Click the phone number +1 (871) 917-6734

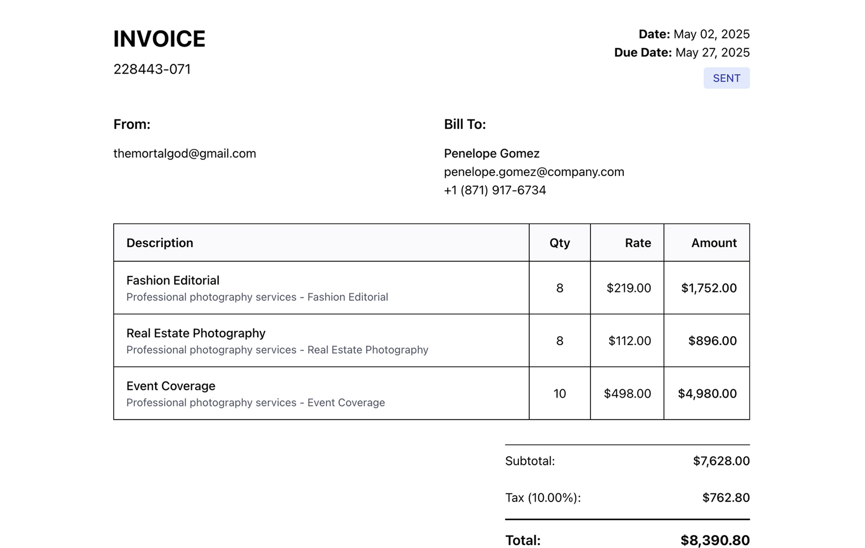[495, 190]
